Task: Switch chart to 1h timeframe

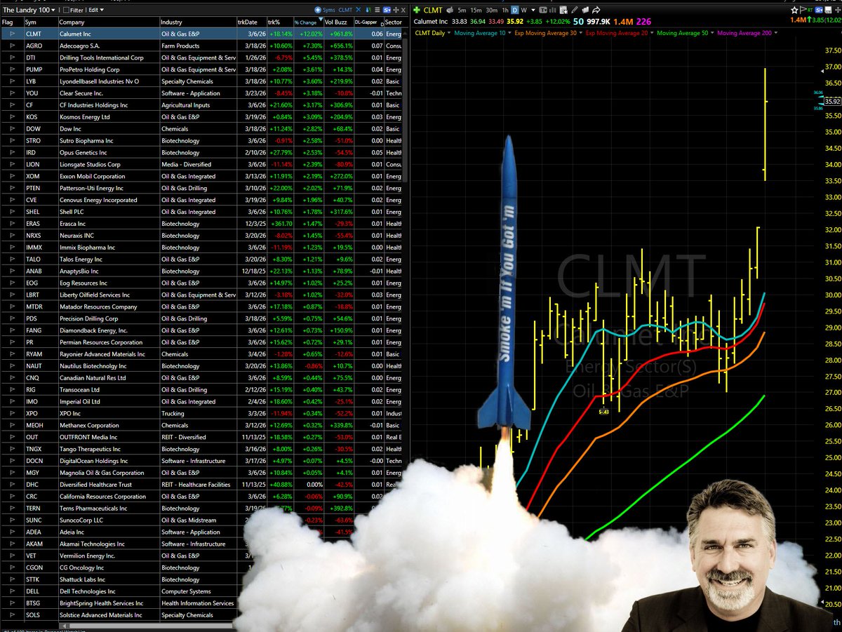Action: 505,10
